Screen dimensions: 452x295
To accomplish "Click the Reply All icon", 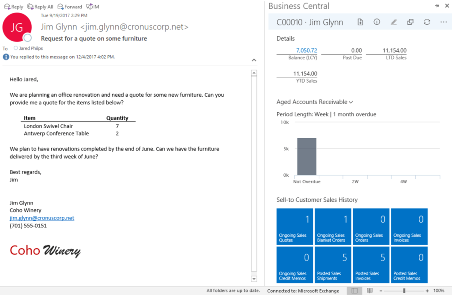I will click(x=30, y=6).
